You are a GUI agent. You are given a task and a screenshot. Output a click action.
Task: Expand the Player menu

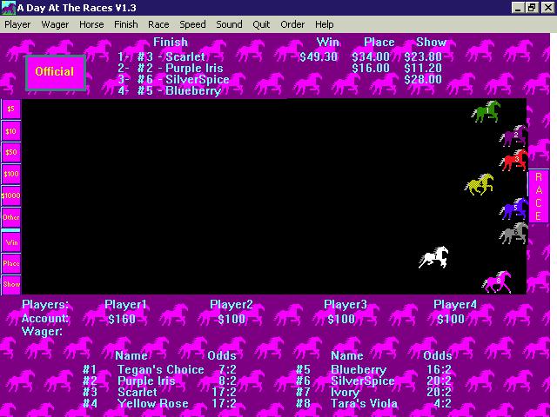17,24
